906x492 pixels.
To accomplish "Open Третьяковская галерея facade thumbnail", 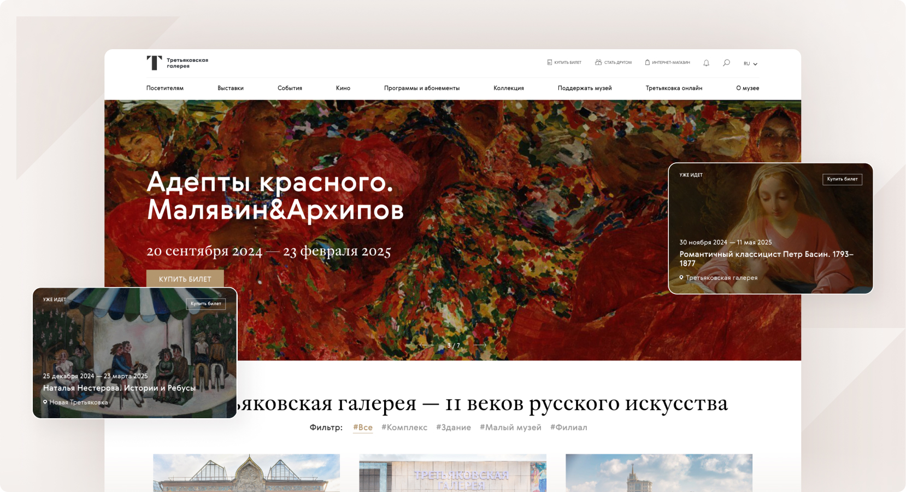I will (452, 473).
